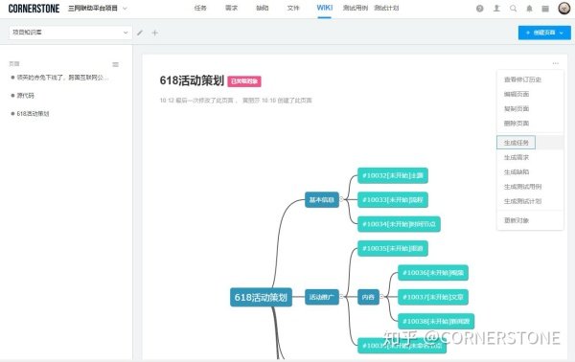Click the member/user icon in top bar
This screenshot has width=575, height=362.
[496, 8]
